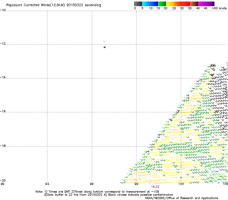Click the '102' longitude axis label
The height and width of the screenshot is (200, 228).
[x=181, y=184]
